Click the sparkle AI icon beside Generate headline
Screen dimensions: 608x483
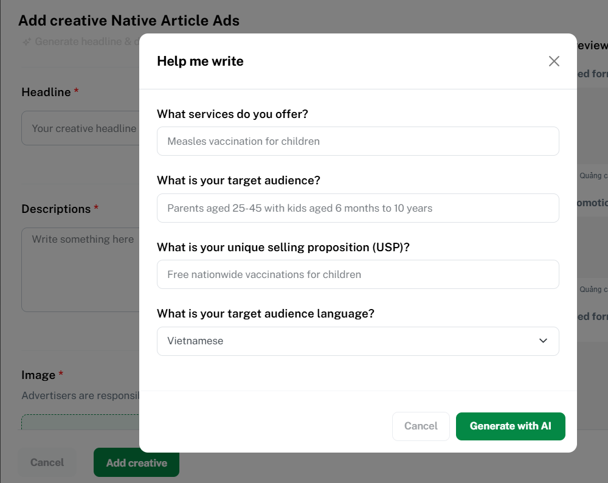pos(26,41)
